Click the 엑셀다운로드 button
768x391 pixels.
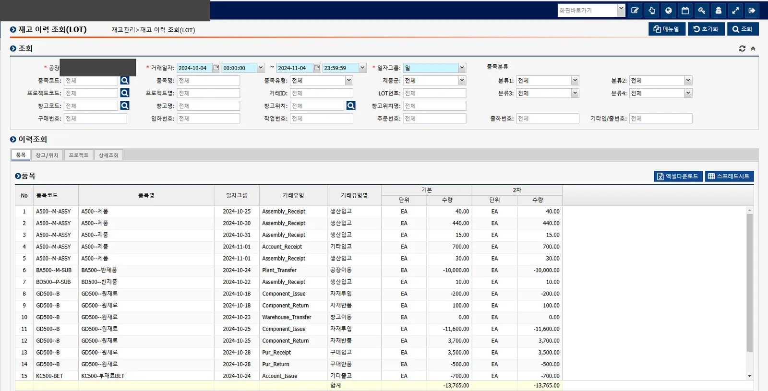click(x=678, y=176)
